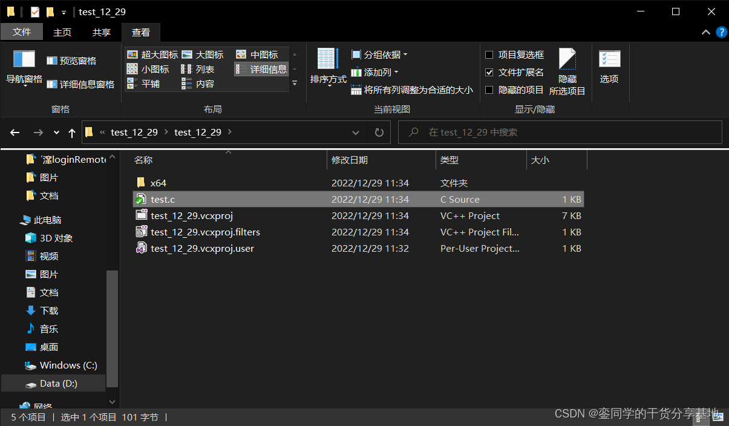This screenshot has width=729, height=426.
Task: Hide selected items button
Action: [567, 72]
